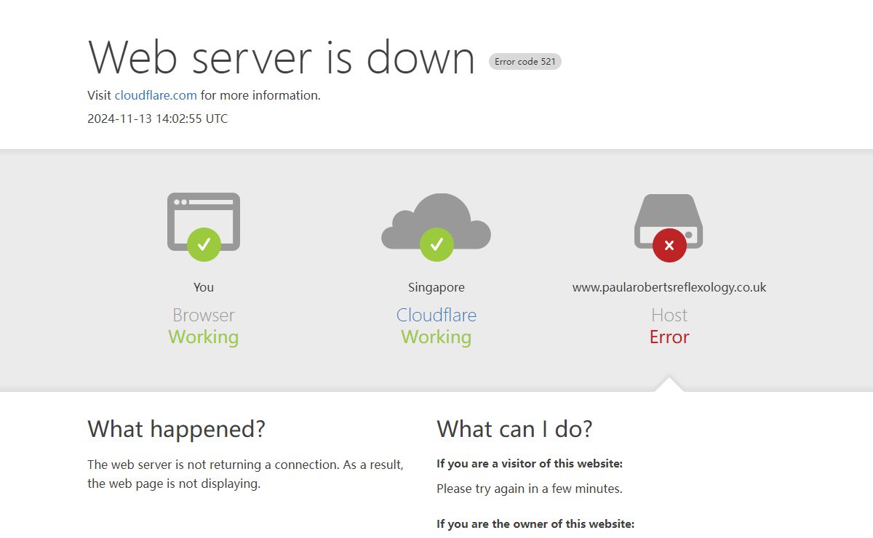Click the You label under the browser icon
The width and height of the screenshot is (873, 538).
coord(204,287)
